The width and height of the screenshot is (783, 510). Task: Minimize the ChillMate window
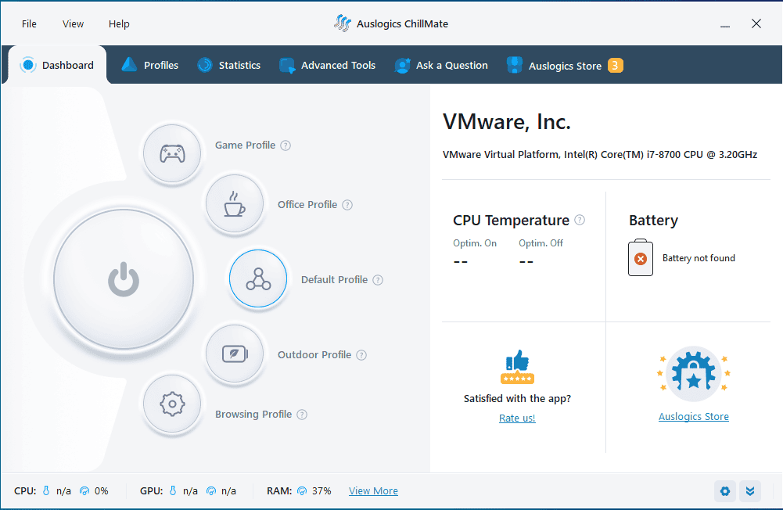pyautogui.click(x=725, y=24)
